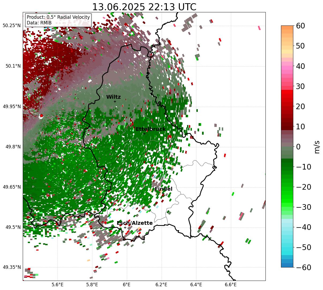Click the 49.8°N latitude tick label
323x290 pixels.
coord(13,147)
